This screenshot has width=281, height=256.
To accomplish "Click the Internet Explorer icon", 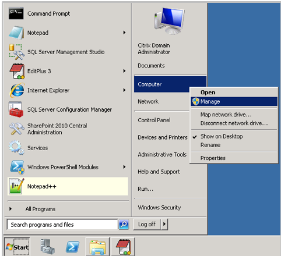I will click(x=17, y=90).
